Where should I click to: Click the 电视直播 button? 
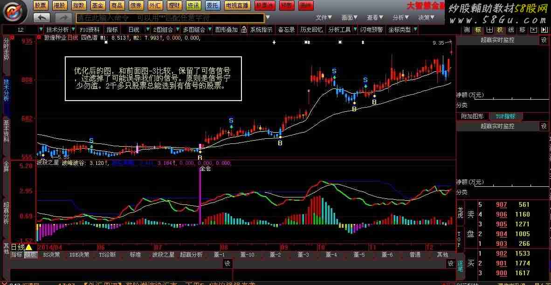point(237,6)
